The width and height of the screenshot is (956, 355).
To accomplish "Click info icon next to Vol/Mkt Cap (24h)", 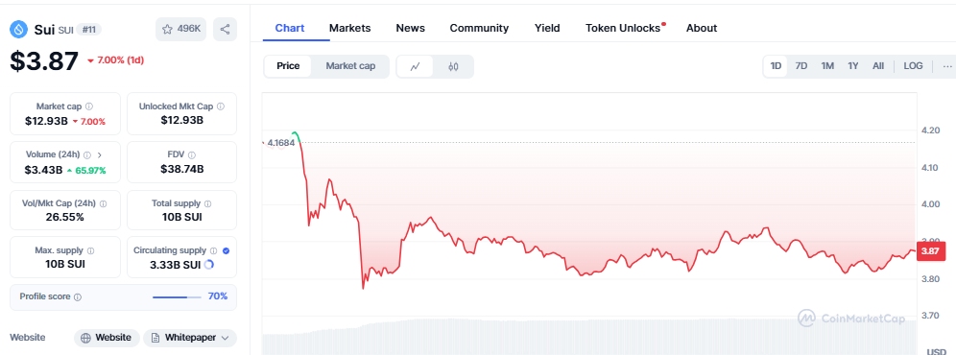I will click(103, 203).
